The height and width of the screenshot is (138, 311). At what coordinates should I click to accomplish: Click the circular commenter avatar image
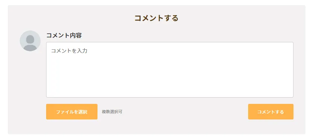pyautogui.click(x=30, y=41)
